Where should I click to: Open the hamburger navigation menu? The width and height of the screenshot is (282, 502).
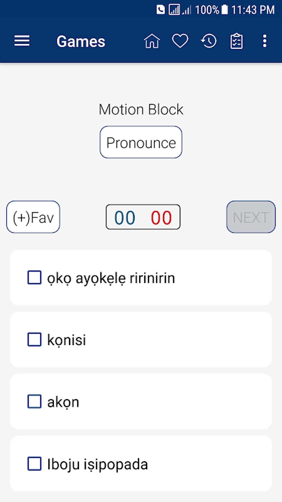pos(22,41)
